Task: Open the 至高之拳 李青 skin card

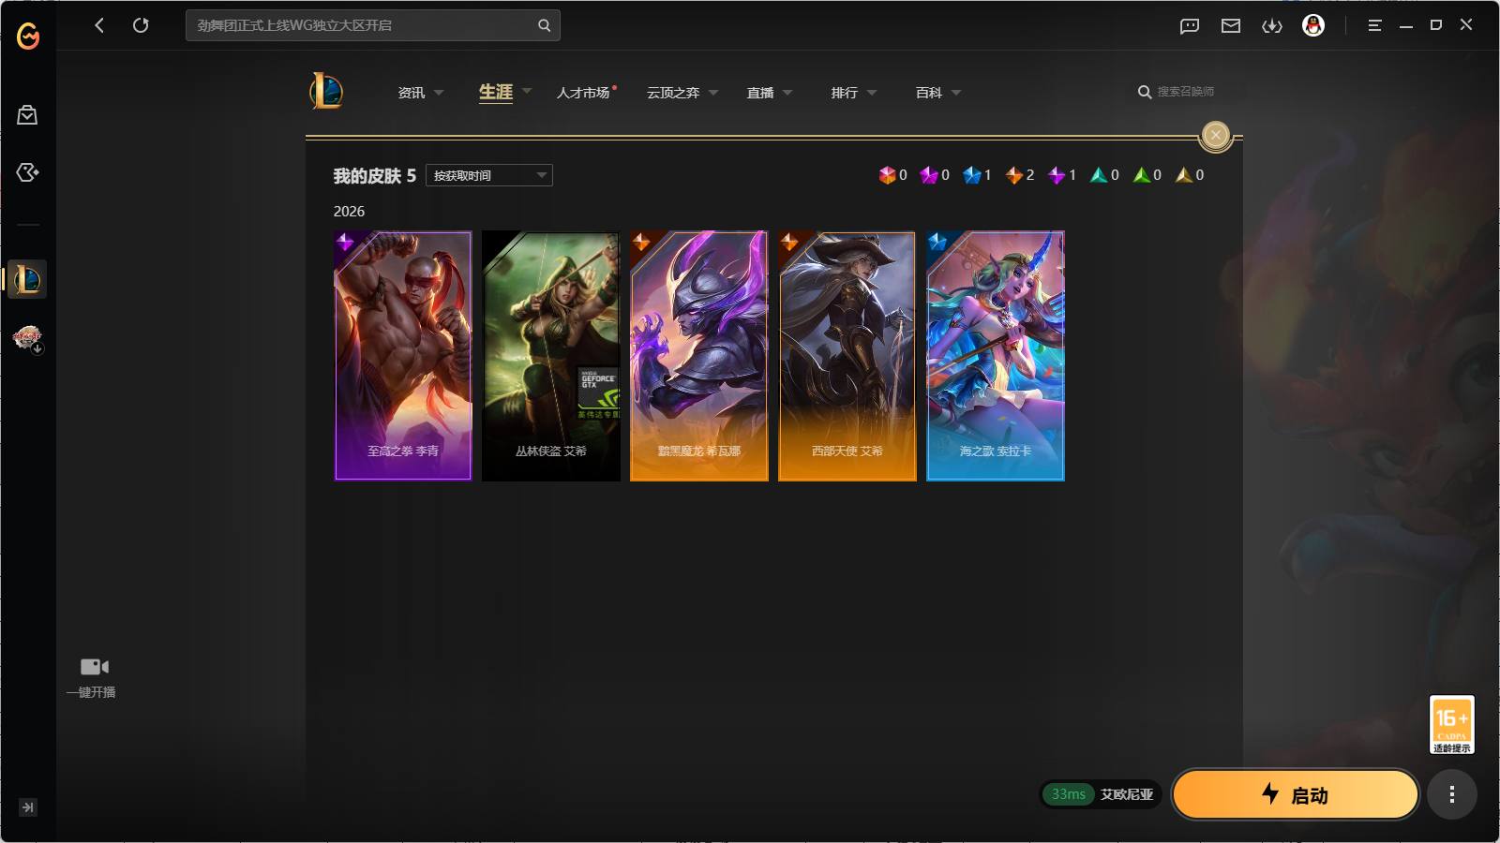Action: 403,356
